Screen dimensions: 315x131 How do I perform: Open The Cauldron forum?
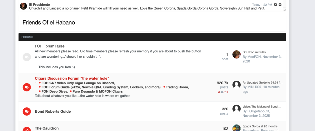click(x=47, y=128)
